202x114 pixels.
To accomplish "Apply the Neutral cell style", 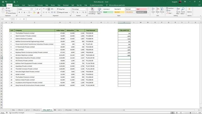I will tap(119, 12).
